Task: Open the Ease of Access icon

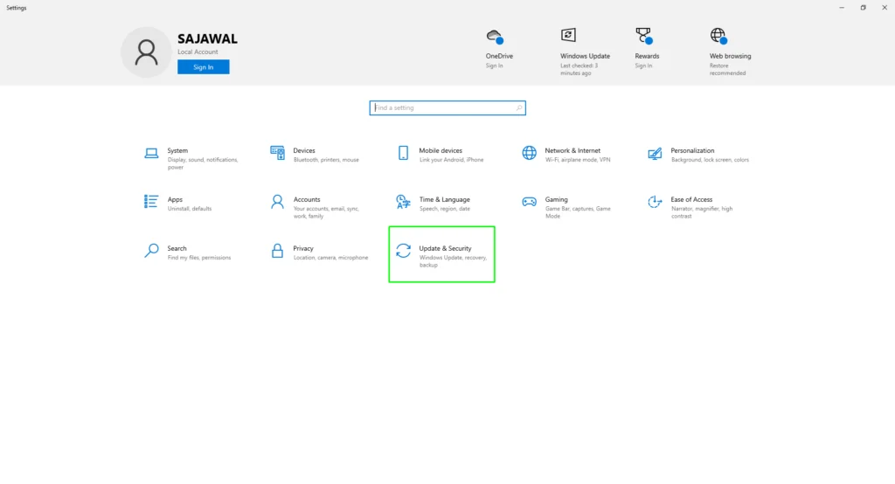Action: [x=655, y=202]
